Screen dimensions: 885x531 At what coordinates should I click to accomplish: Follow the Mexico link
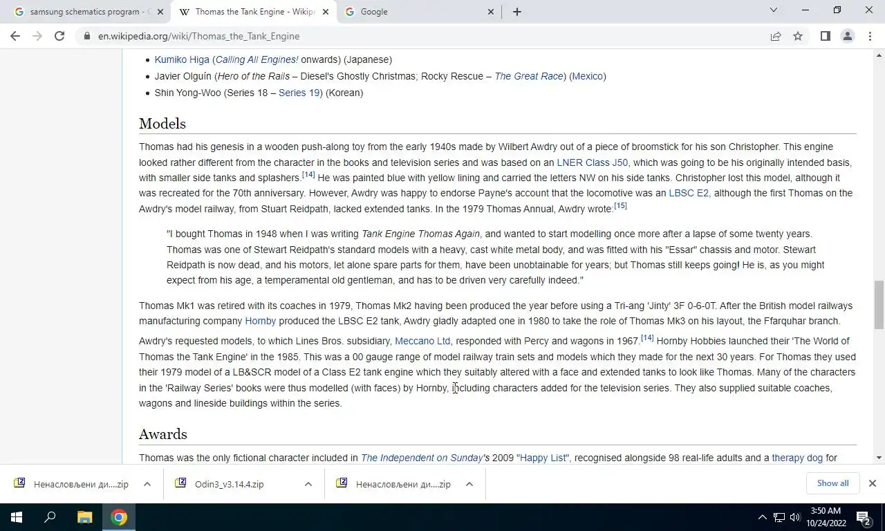tap(588, 76)
